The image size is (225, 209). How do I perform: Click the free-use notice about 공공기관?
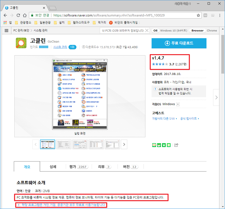pos(61,205)
